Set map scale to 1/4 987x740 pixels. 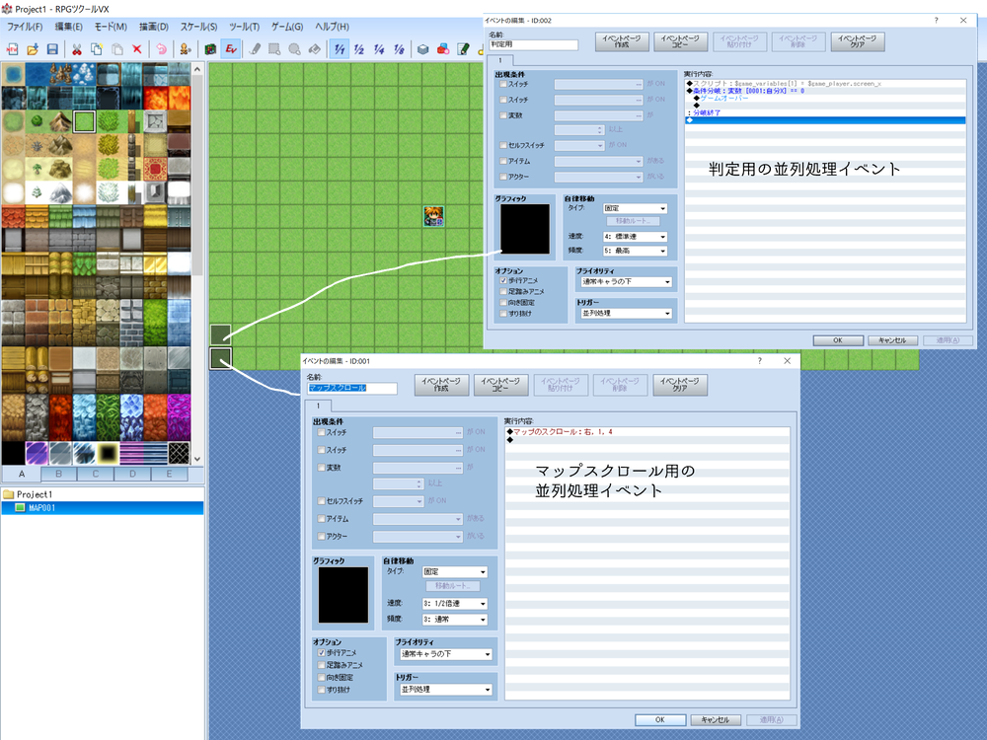coord(379,49)
